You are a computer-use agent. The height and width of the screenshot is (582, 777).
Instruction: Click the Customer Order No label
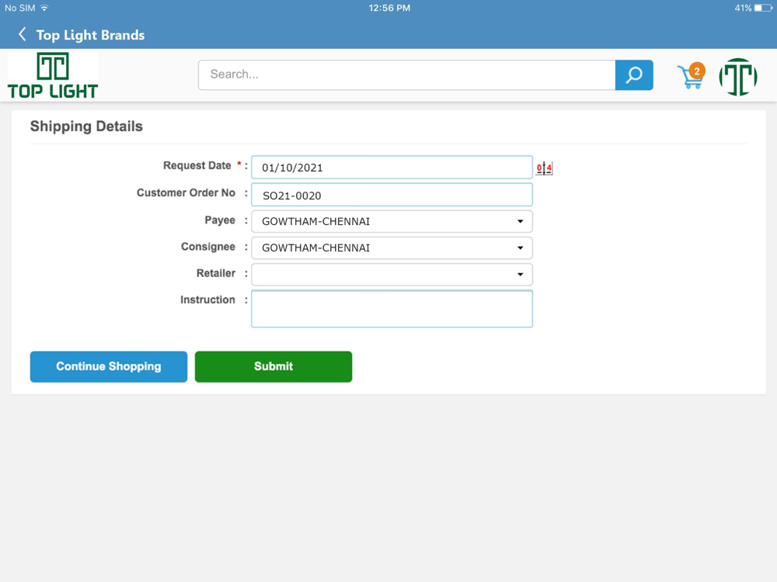tap(186, 193)
